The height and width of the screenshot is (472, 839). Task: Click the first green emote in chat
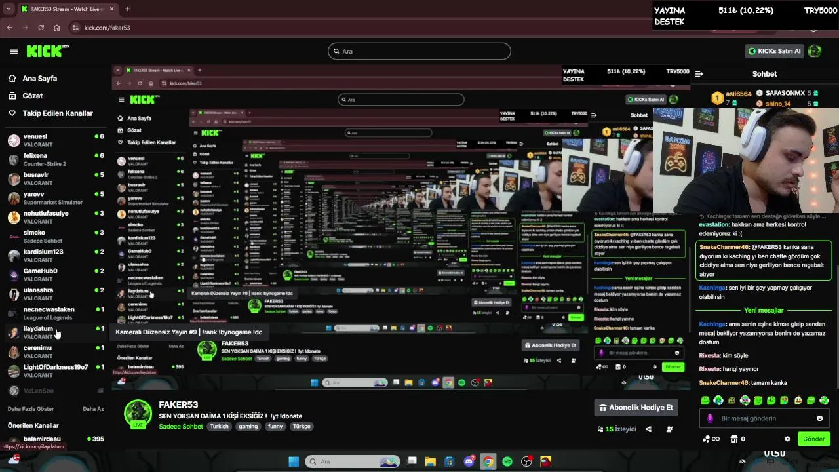tap(705, 400)
